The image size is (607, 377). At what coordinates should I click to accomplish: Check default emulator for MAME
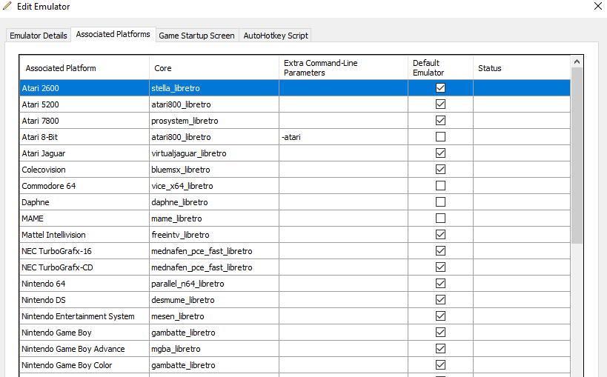[x=440, y=218]
